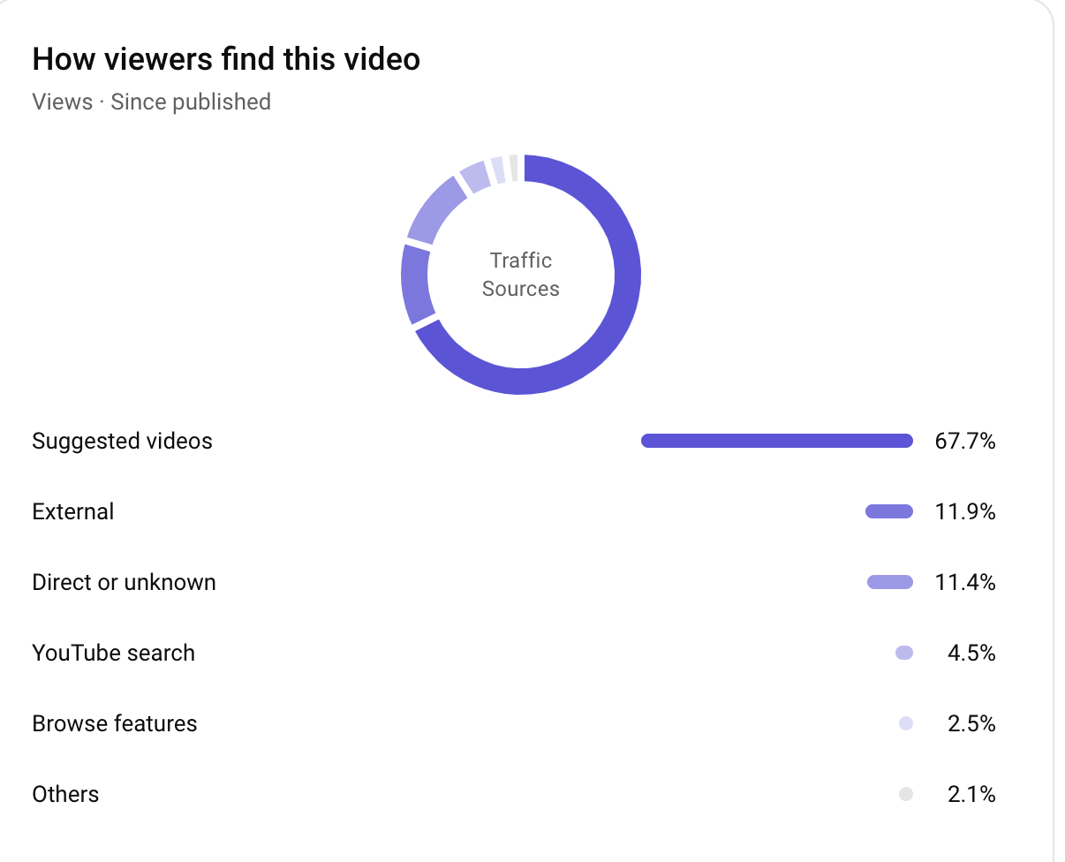Click the 'Views · Since published' subtitle

(x=151, y=102)
